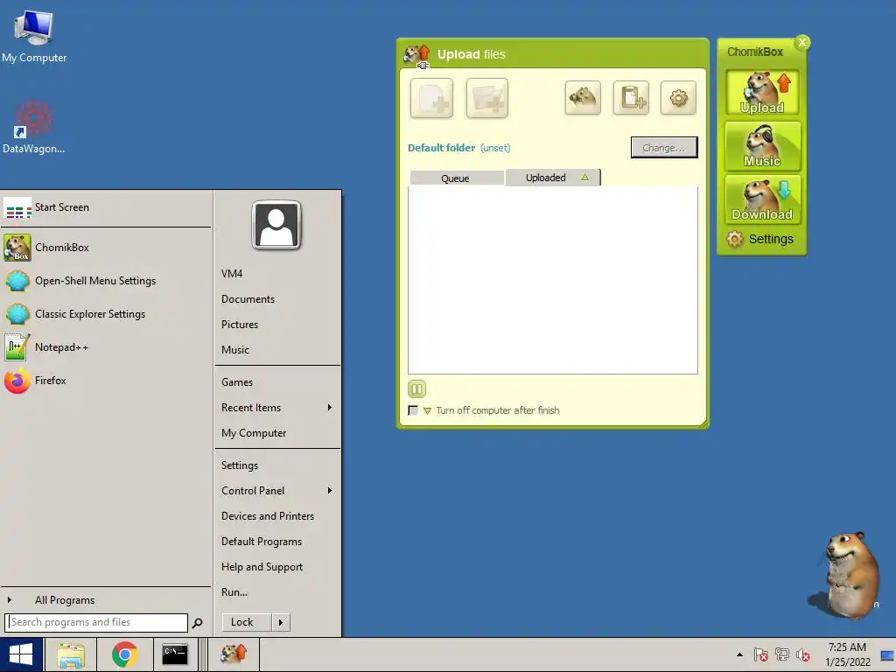
Task: Click the user account picture
Action: (276, 225)
